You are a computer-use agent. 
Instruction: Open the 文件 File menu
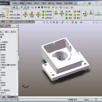(x=15, y=3)
